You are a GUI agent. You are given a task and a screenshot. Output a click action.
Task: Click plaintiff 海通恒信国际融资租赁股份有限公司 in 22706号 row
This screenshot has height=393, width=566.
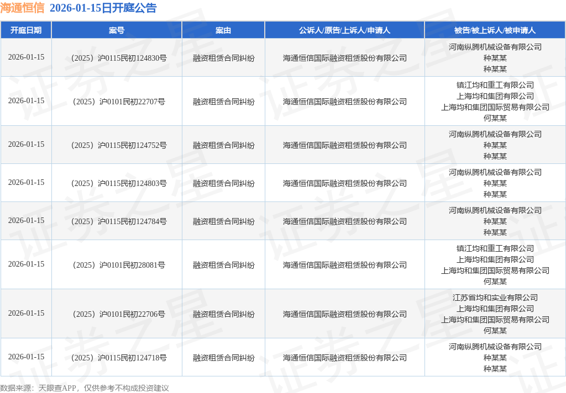click(x=345, y=314)
